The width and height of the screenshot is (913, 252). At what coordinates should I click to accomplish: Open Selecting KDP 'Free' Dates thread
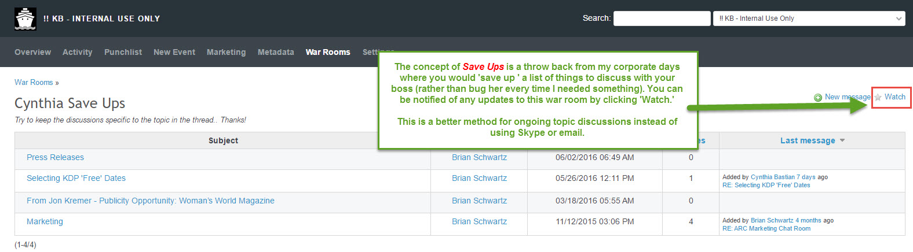point(76,178)
